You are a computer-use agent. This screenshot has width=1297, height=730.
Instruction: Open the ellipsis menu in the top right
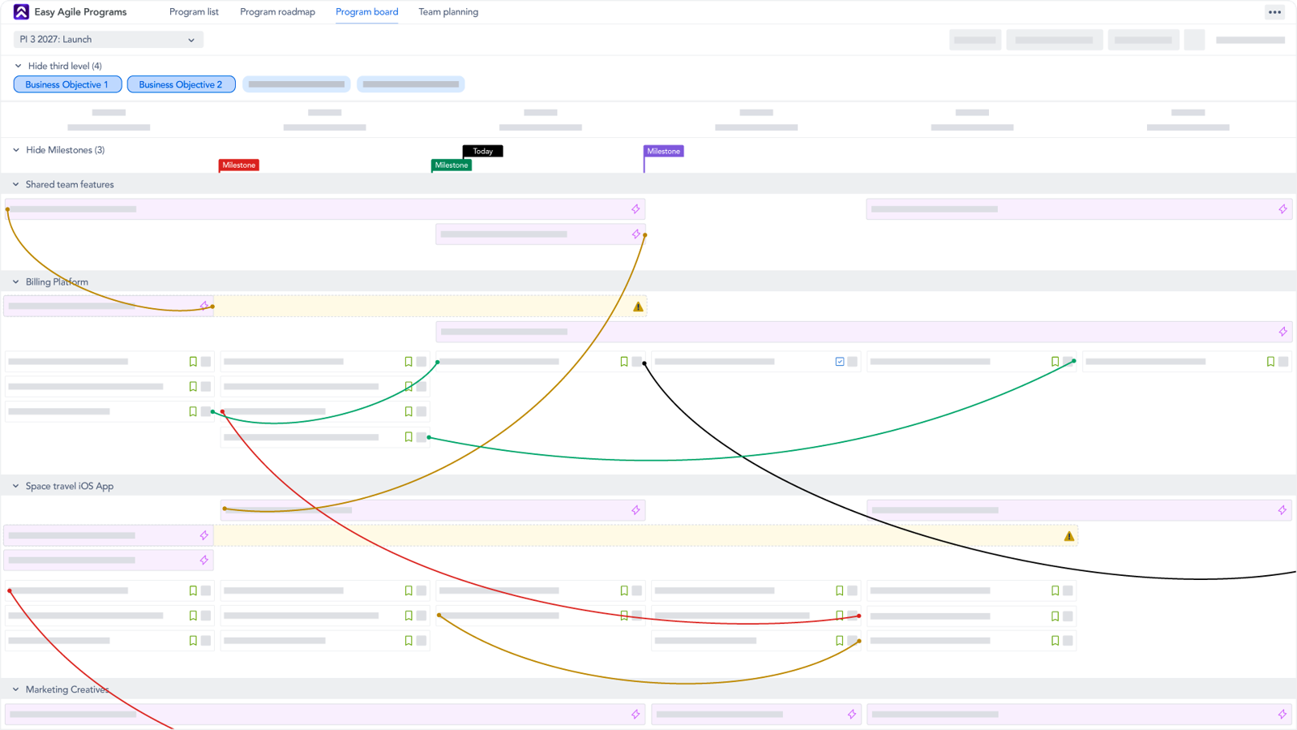1274,11
